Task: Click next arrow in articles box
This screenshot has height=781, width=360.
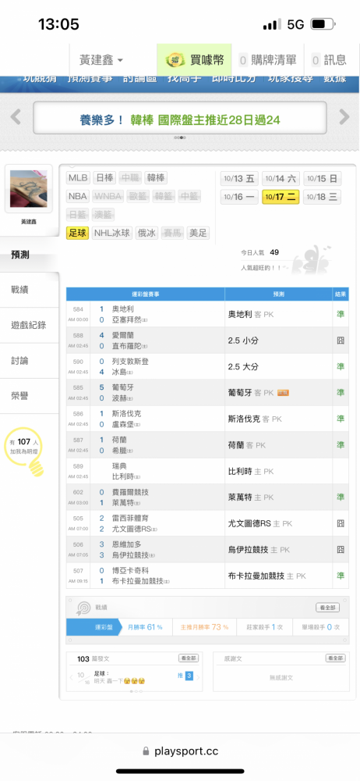Action: point(197,677)
